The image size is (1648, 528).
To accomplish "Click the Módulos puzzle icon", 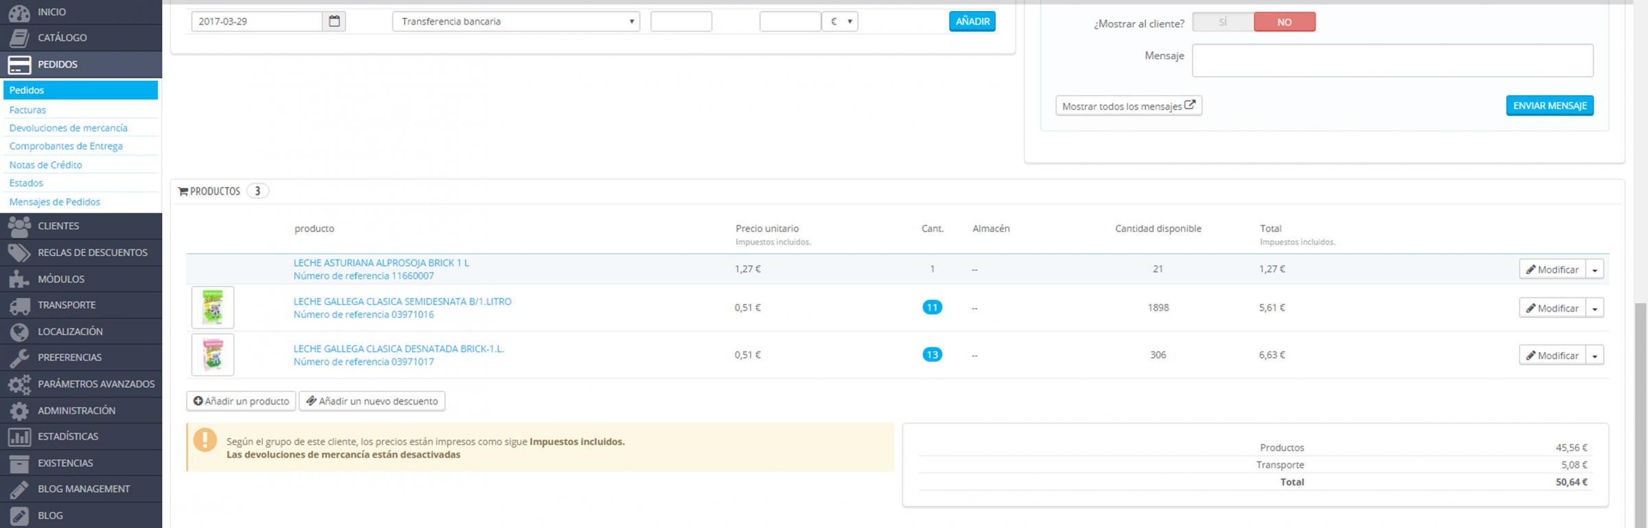I will [19, 279].
